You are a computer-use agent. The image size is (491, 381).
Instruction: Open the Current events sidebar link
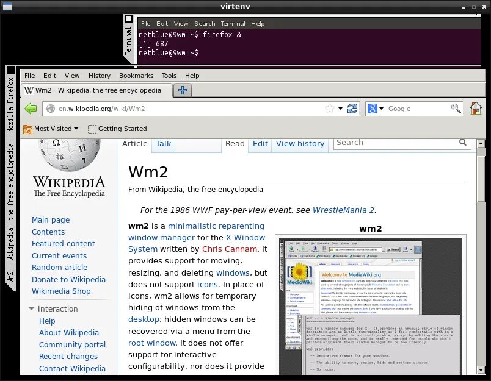click(59, 255)
